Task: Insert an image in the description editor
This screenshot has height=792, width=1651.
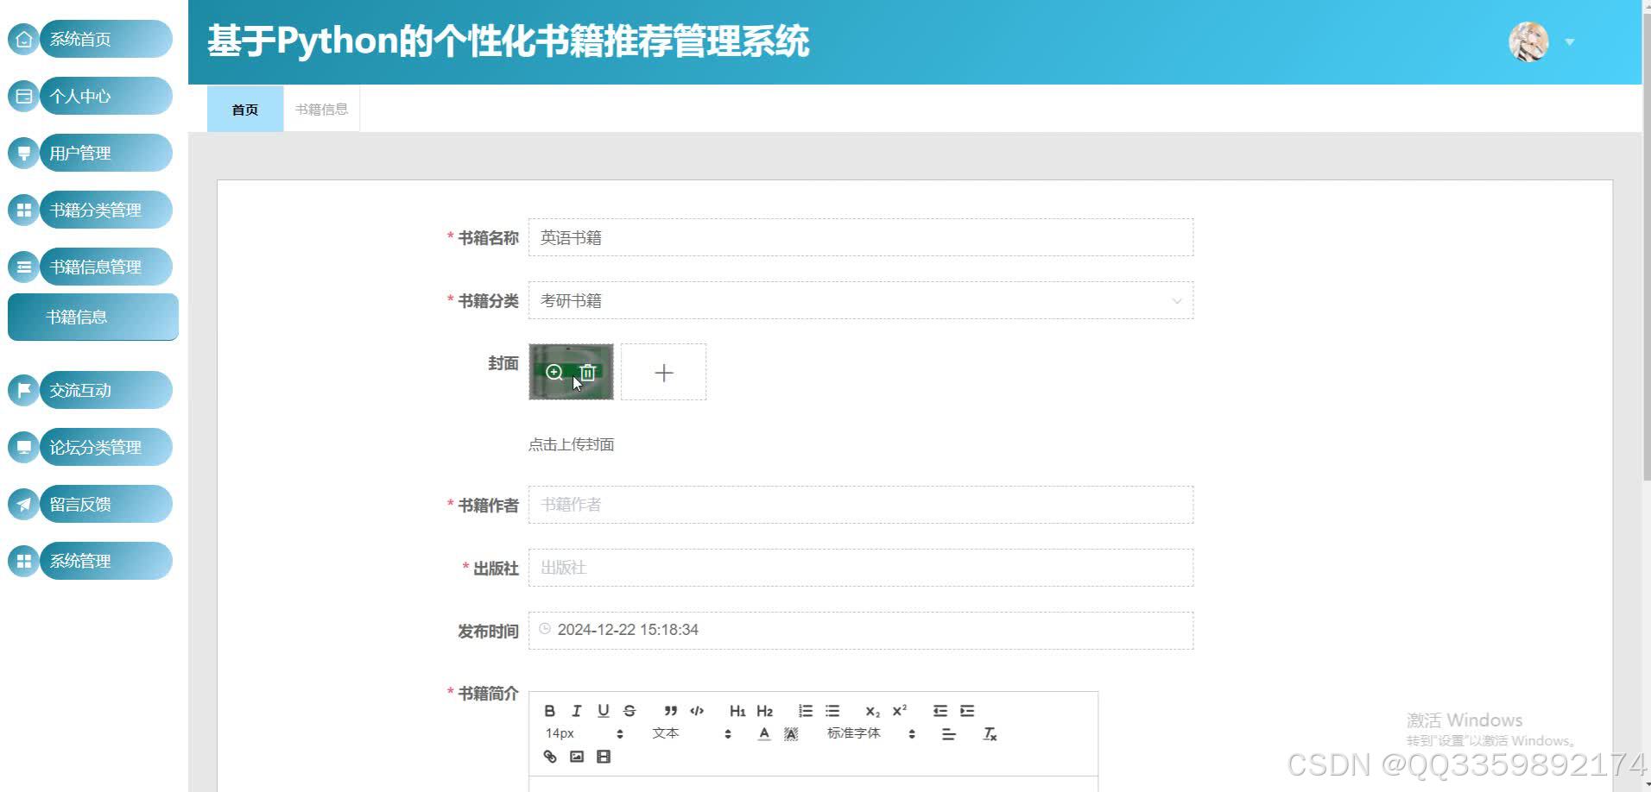Action: tap(577, 757)
